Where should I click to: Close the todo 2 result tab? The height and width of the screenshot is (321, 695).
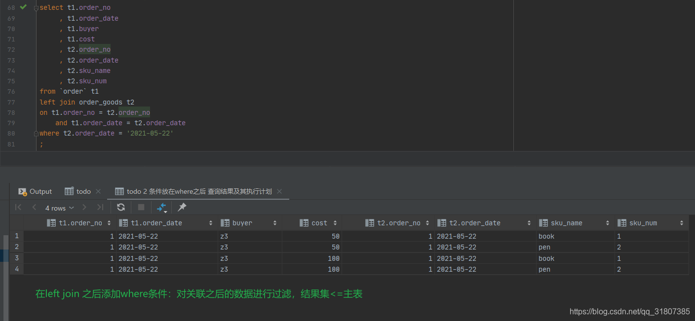pyautogui.click(x=279, y=191)
